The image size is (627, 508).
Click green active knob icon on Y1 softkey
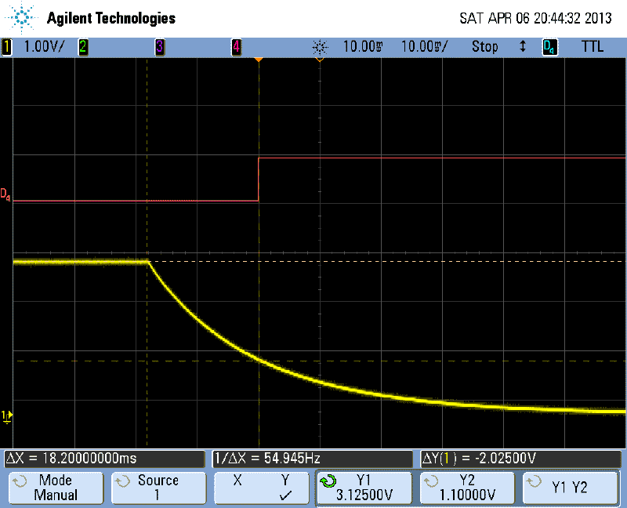pyautogui.click(x=328, y=481)
